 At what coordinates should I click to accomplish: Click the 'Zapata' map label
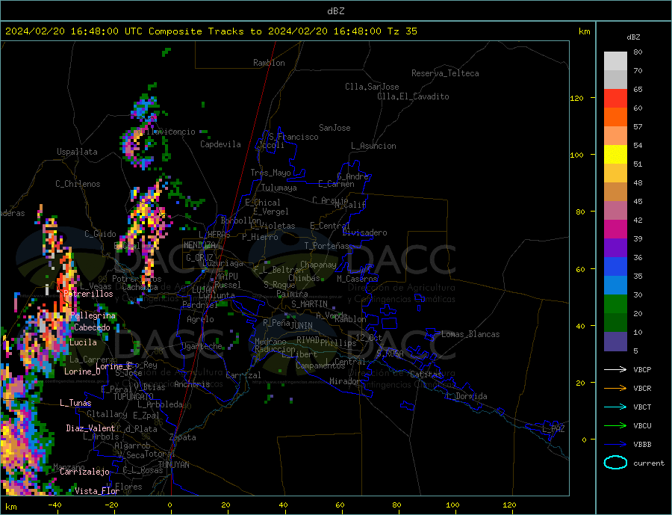(183, 438)
